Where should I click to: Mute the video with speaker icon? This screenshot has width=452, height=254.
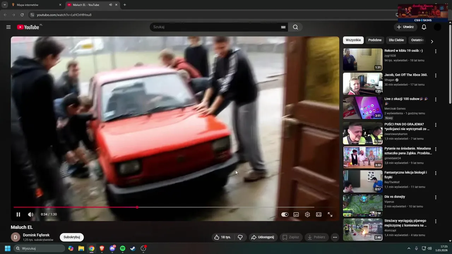point(31,214)
